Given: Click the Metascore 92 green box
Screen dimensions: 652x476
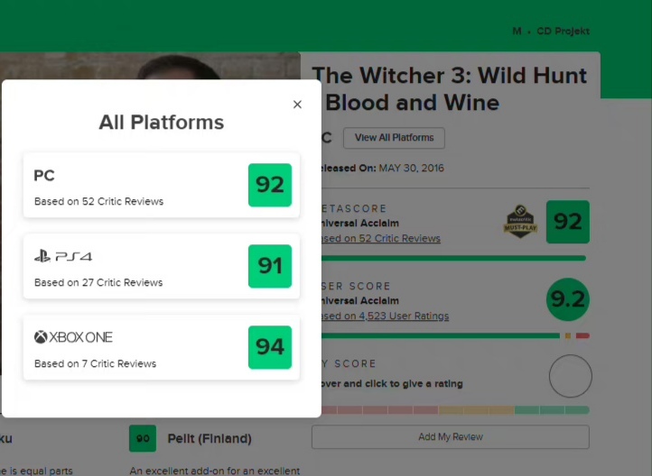Looking at the screenshot, I should (568, 222).
